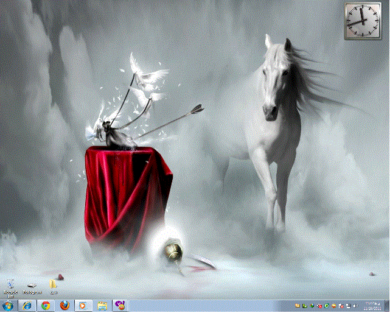Open Google Chrome from the taskbar
The height and width of the screenshot is (313, 390).
pyautogui.click(x=46, y=306)
